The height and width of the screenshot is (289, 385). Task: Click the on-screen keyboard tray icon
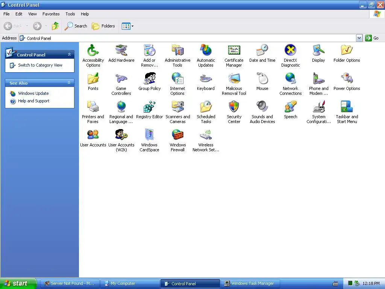point(335,283)
